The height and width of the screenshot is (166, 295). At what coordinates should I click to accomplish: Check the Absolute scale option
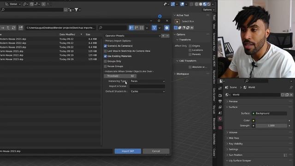[190, 67]
